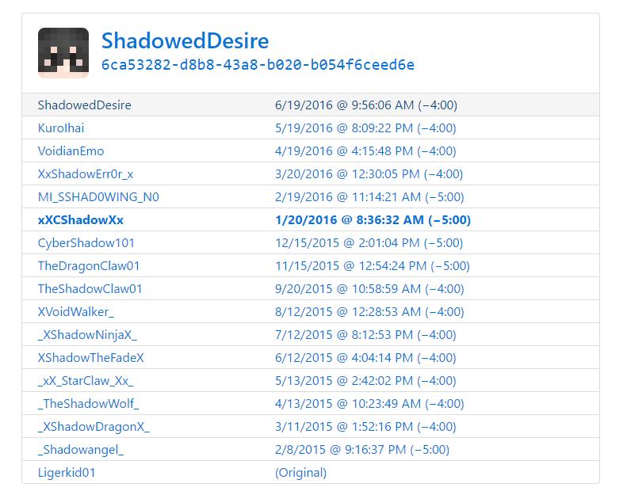This screenshot has height=495, width=627.
Task: Open the _Shadowangel_ username link
Action: (81, 450)
